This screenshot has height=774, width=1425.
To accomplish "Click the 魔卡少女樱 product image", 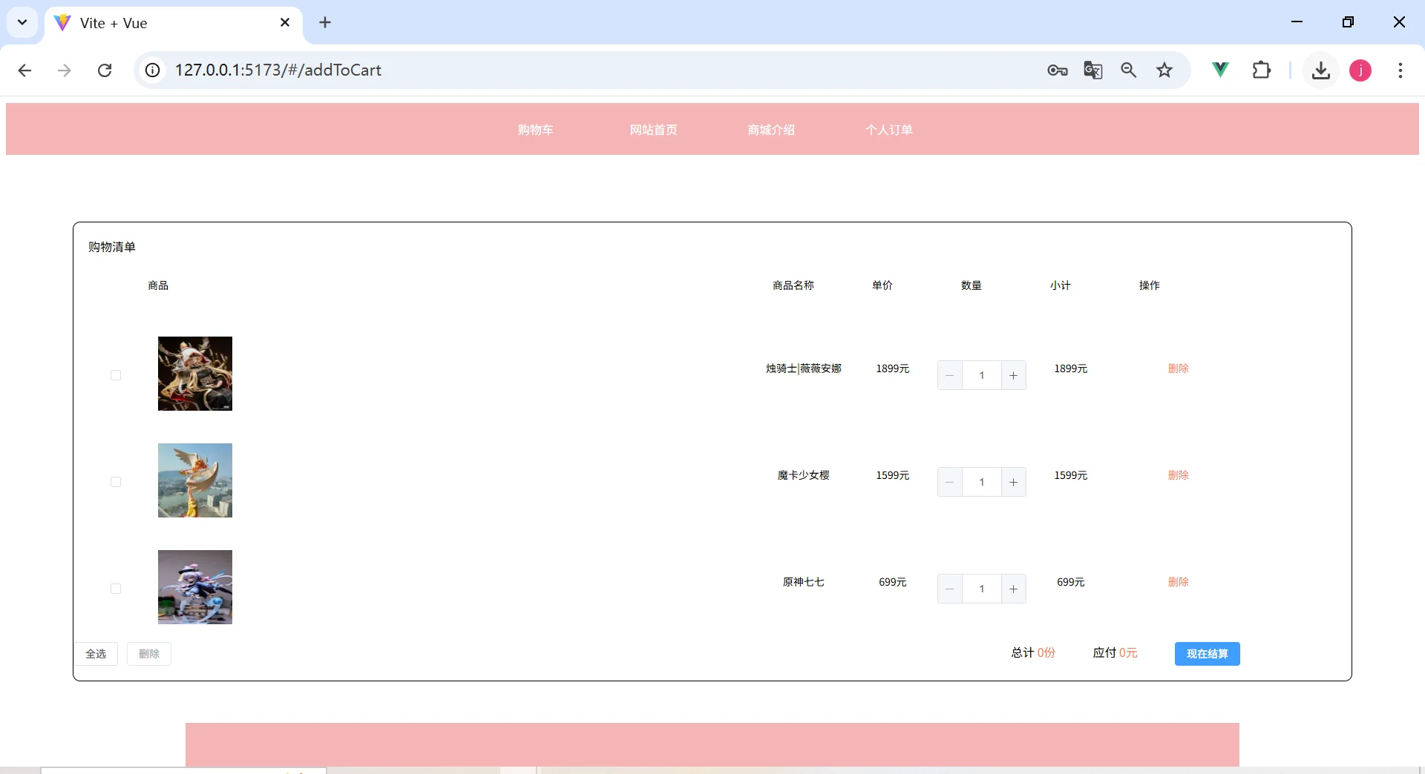I will coord(195,480).
